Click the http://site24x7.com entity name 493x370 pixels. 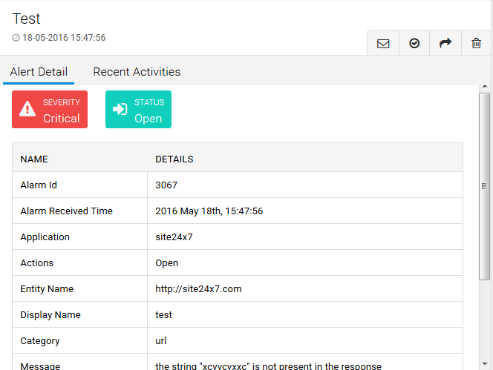(x=198, y=289)
